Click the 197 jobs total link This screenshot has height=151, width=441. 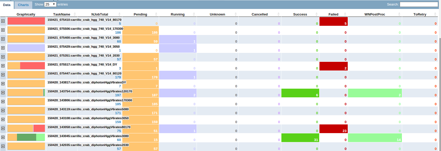coord(118,95)
